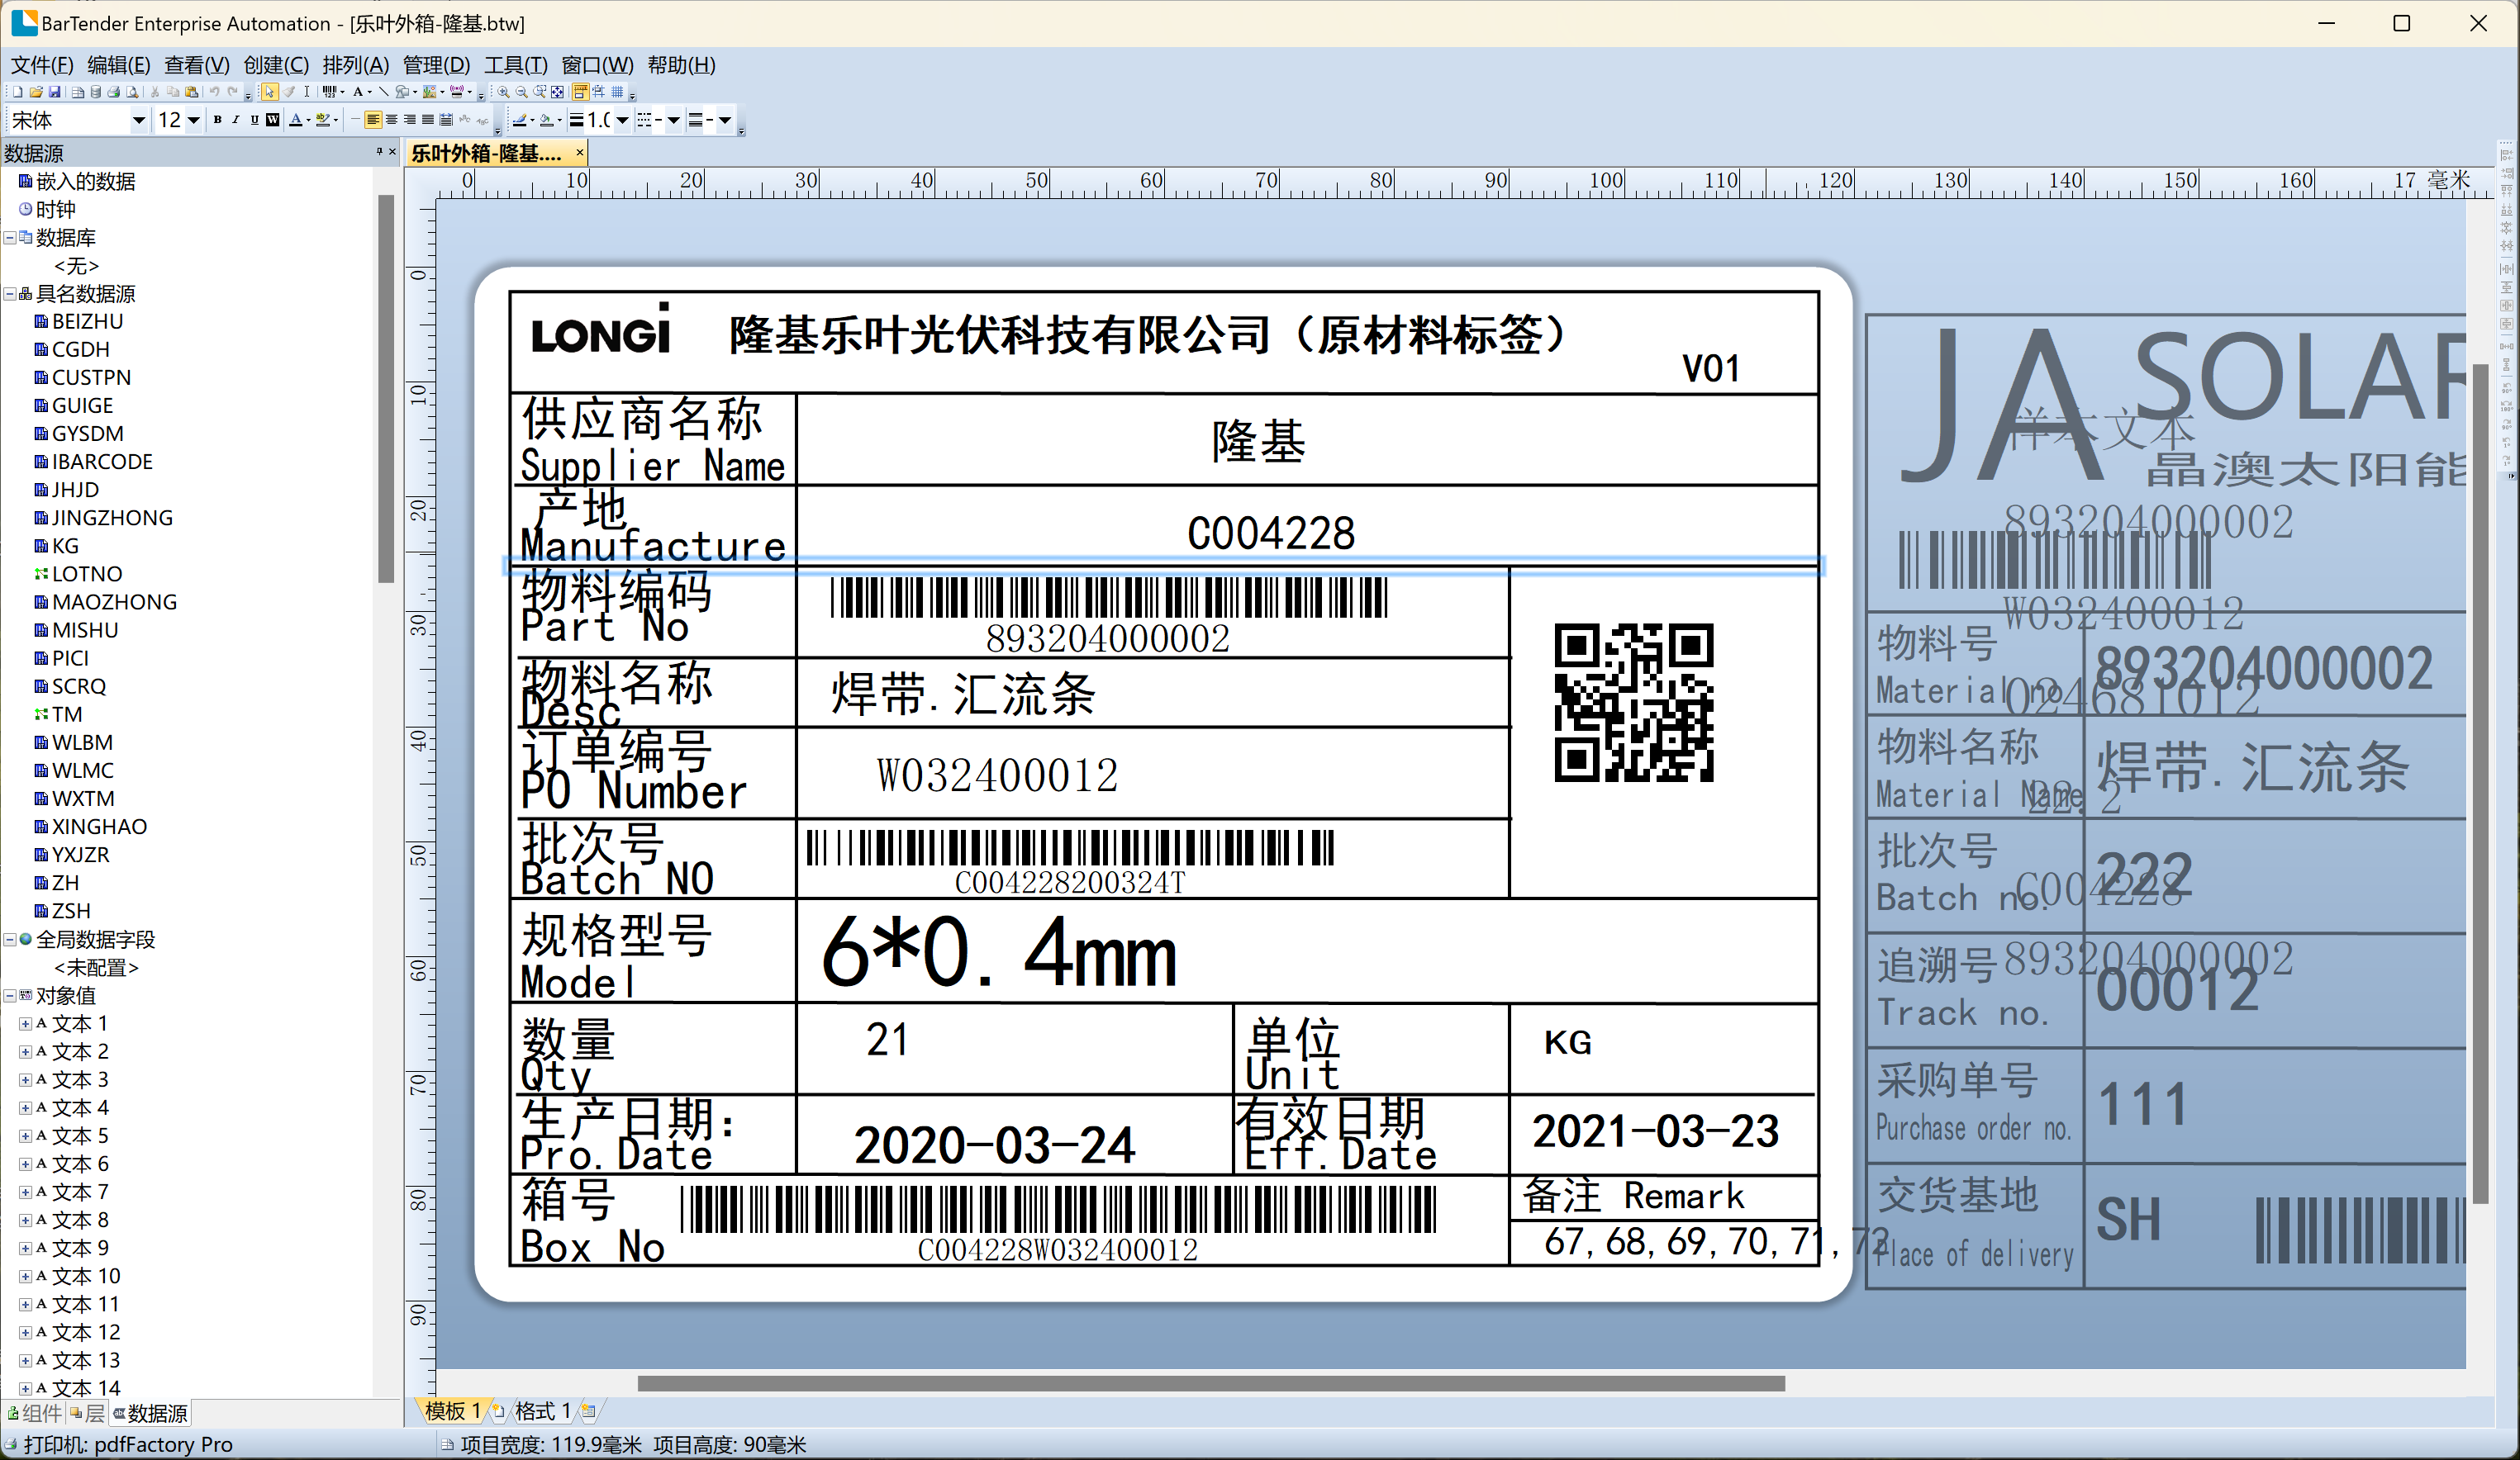Viewport: 2520px width, 1460px height.
Task: Toggle white-on-black inverse text
Action: 272,120
